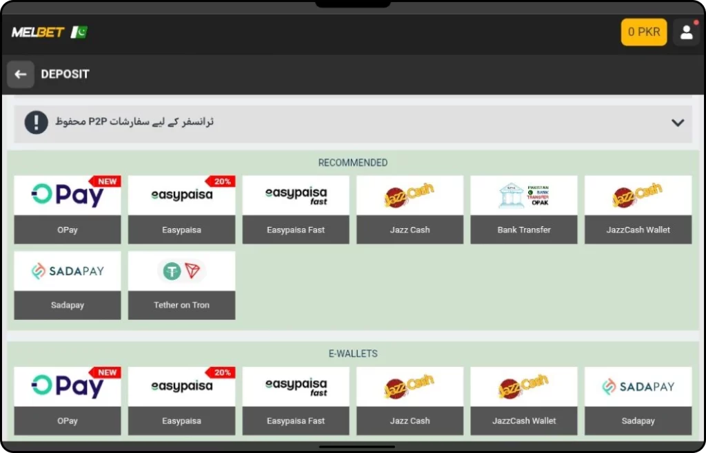
Task: Click the Pakistan flag icon beside logo
Action: click(x=79, y=32)
